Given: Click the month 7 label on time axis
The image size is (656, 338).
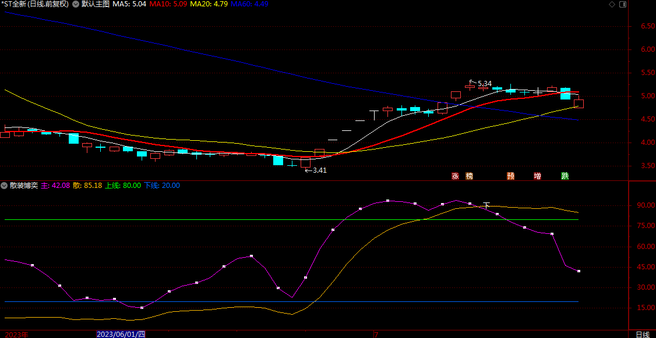Looking at the screenshot, I should coord(376,335).
